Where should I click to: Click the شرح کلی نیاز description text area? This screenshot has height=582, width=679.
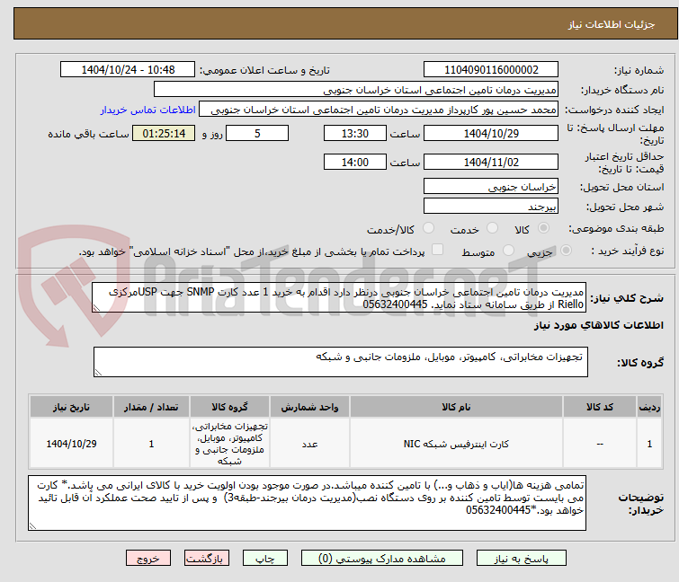click(x=339, y=297)
